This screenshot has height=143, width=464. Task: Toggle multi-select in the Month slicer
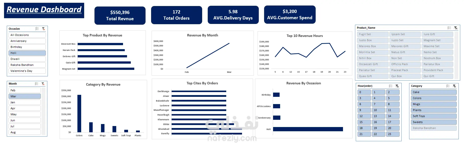tap(37, 84)
